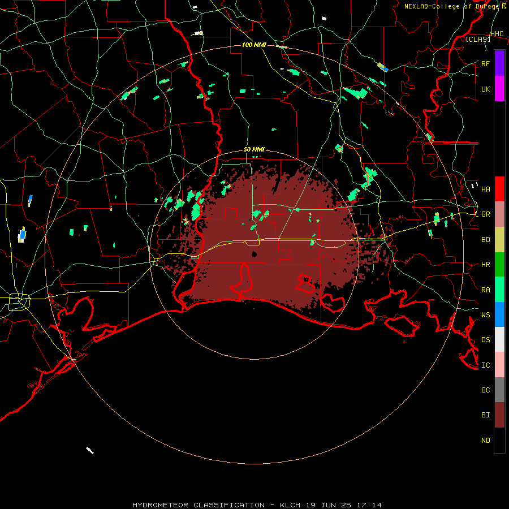Click the DS legend label

point(485,340)
